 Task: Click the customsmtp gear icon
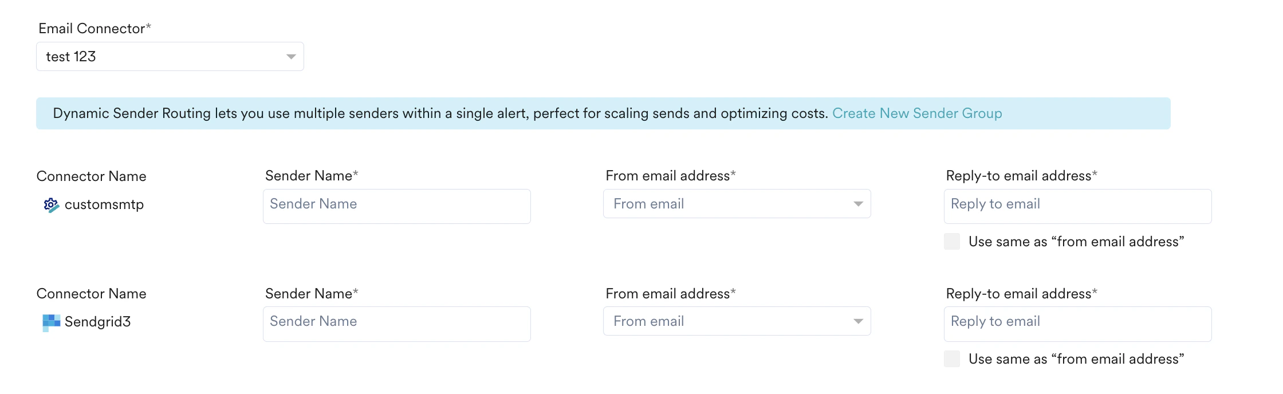[x=51, y=205]
